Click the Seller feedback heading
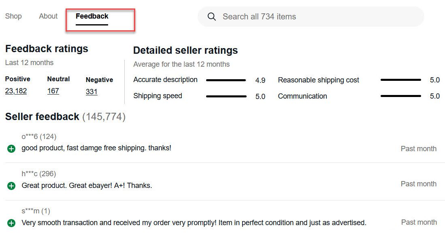The width and height of the screenshot is (445, 234). point(42,117)
